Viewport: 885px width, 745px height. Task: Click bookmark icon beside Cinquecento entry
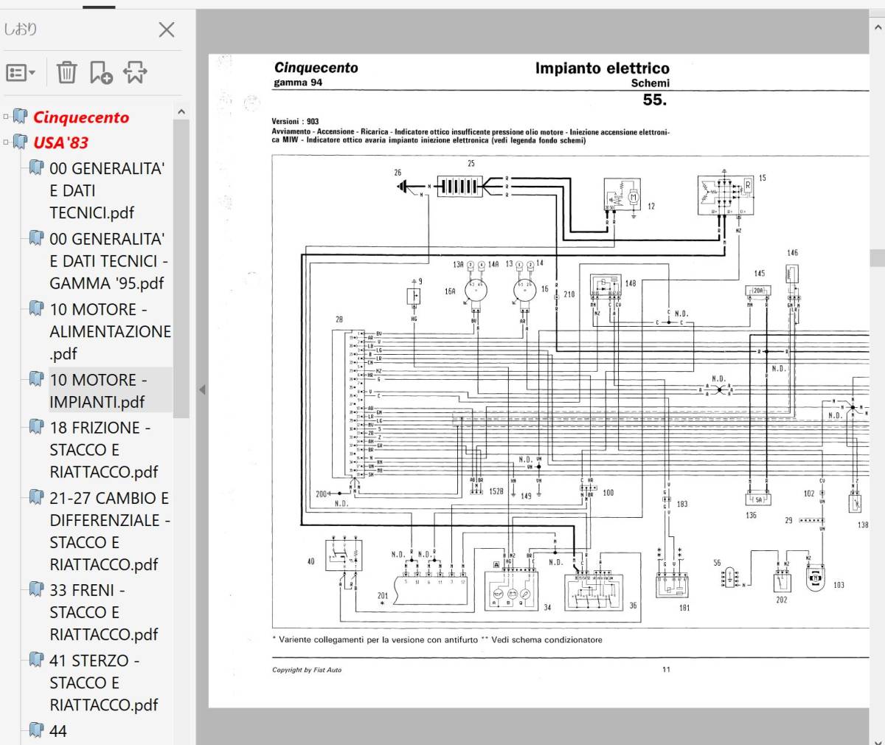click(x=20, y=117)
